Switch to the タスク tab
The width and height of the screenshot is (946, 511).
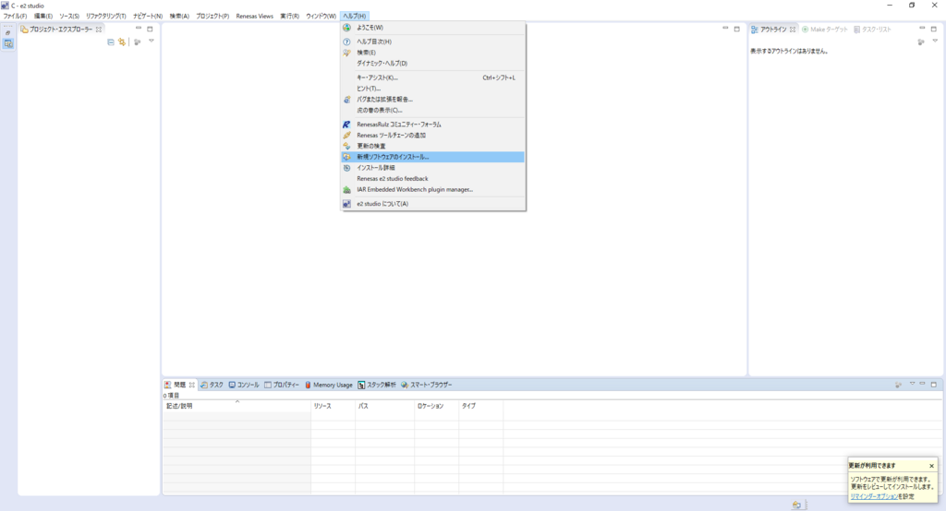click(x=212, y=385)
